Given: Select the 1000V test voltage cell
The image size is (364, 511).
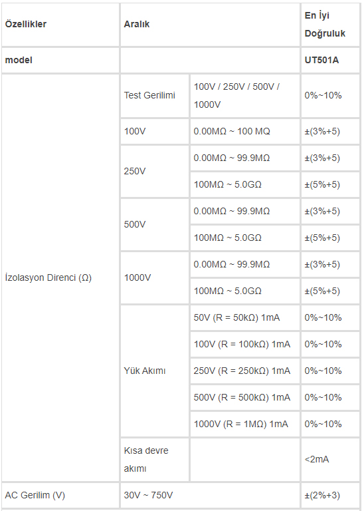Looking at the screenshot, I should (155, 277).
